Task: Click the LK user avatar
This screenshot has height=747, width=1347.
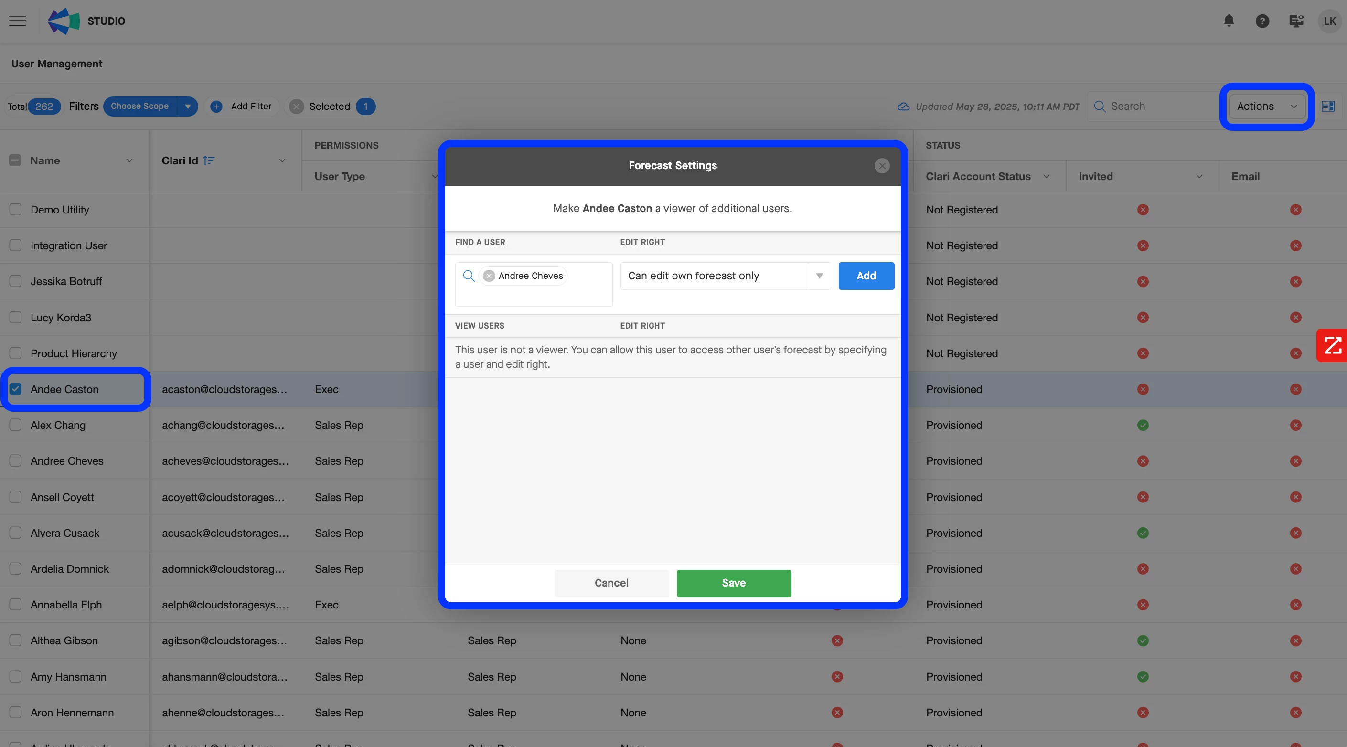Action: point(1329,21)
